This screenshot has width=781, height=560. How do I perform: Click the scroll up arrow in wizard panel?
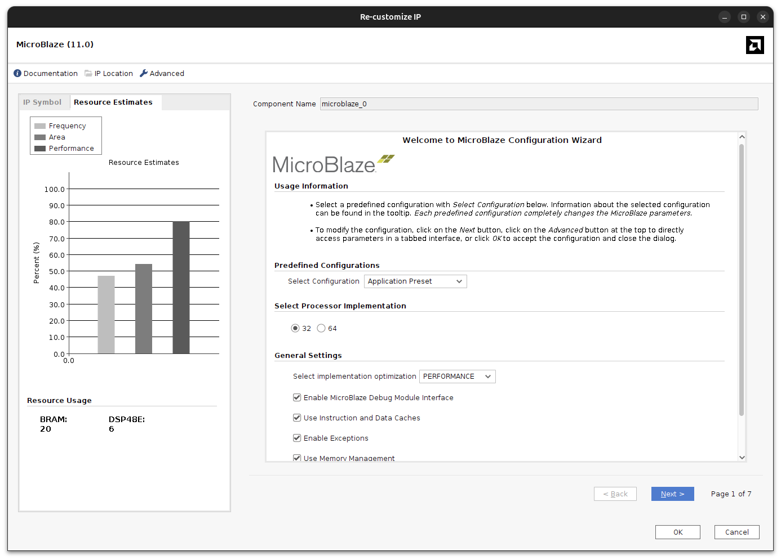point(742,137)
